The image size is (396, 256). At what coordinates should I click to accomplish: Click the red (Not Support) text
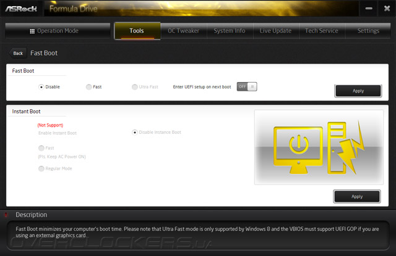coord(50,125)
